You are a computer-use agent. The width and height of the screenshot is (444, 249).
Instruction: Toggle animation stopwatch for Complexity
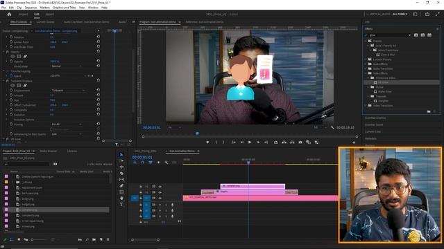[x=11, y=109]
